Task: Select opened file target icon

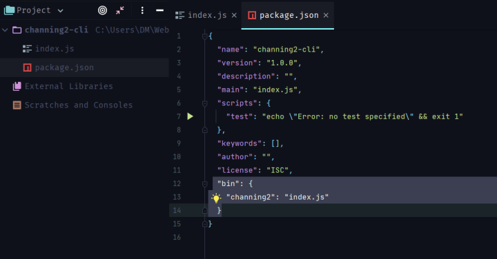Action: click(102, 10)
